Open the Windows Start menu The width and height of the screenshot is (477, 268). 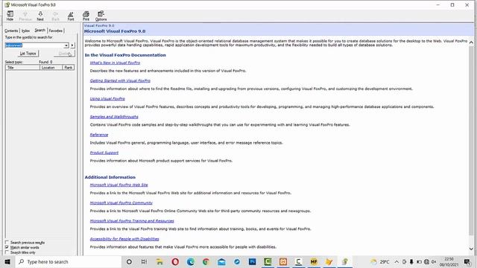tap(7, 261)
